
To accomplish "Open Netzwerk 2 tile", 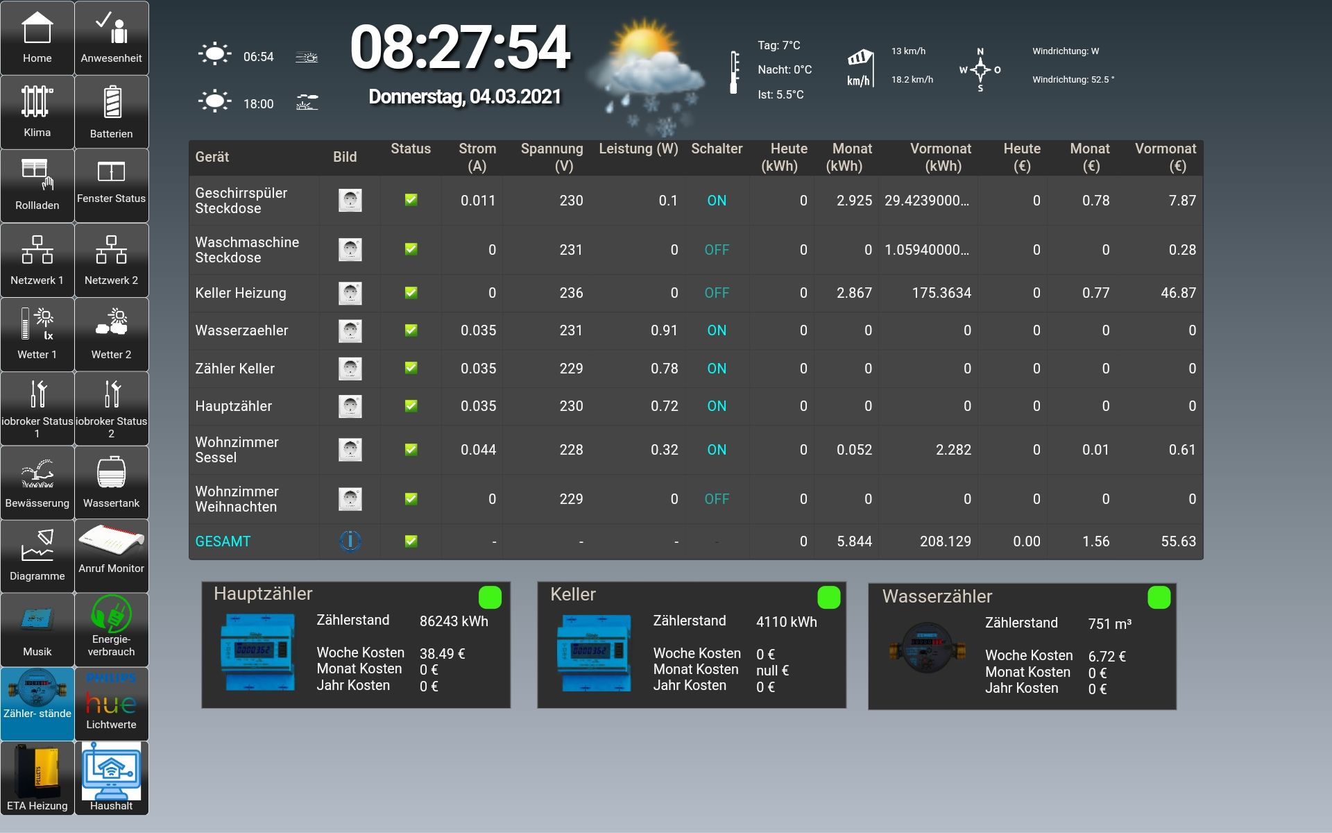I will click(111, 260).
